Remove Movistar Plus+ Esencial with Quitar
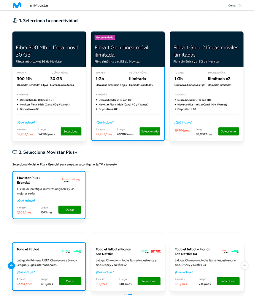Image resolution: width=254 pixels, height=296 pixels. (69, 209)
